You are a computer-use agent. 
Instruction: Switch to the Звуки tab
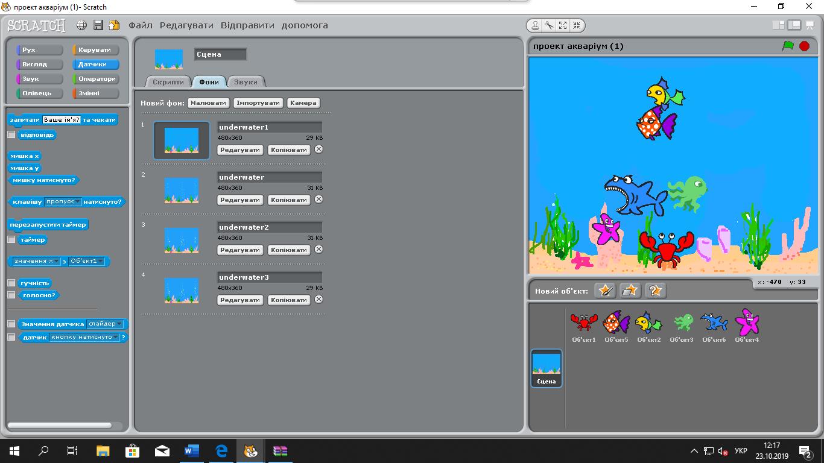(x=246, y=82)
